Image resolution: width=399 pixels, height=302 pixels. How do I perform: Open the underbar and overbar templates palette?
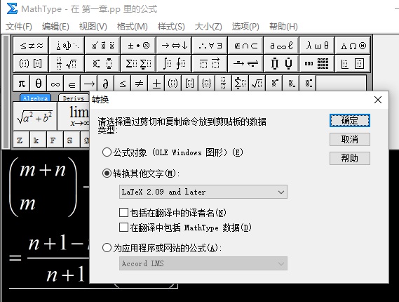pyautogui.click(x=210, y=63)
